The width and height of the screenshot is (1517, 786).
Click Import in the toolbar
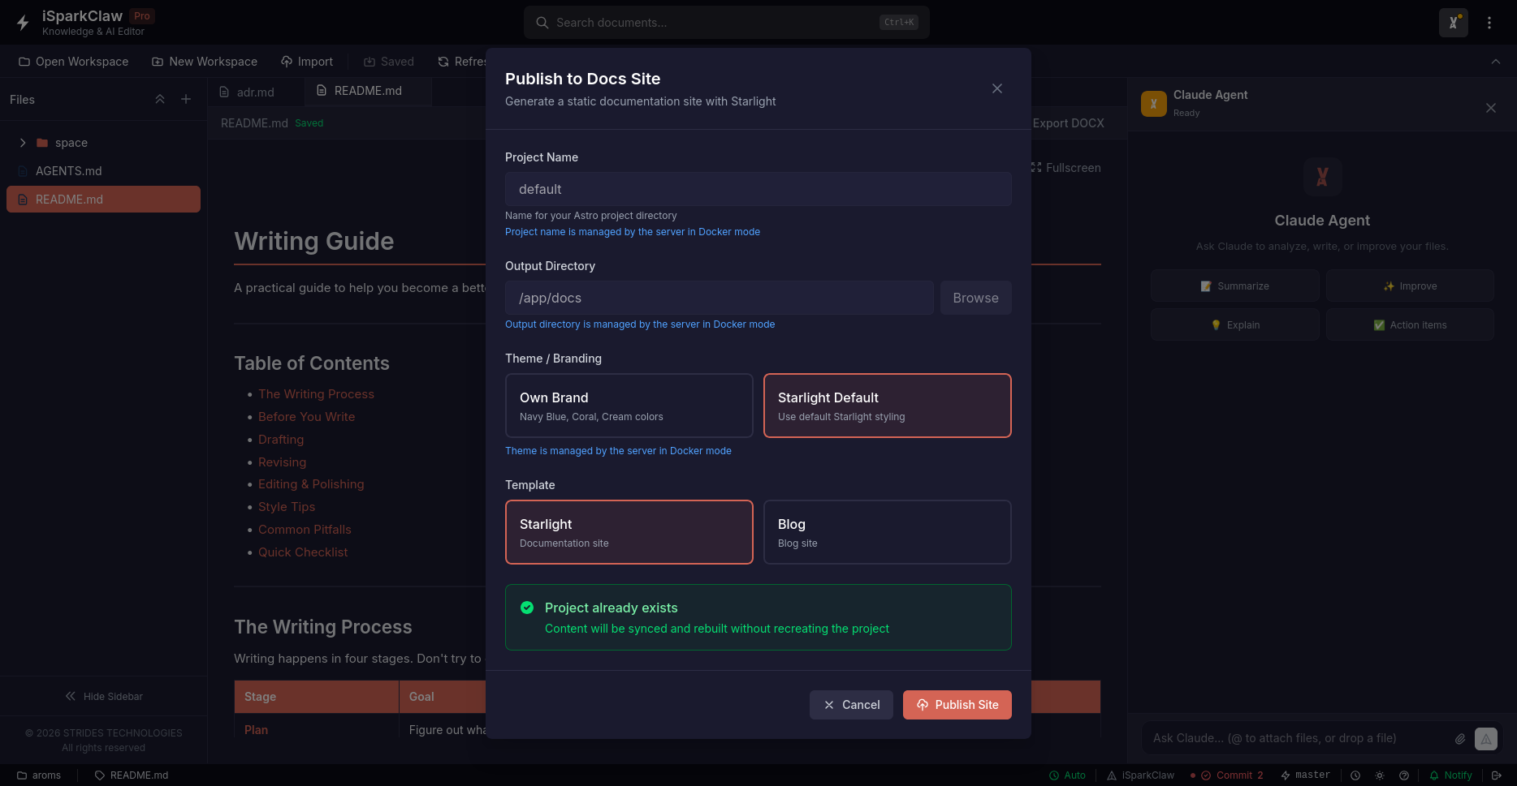tap(307, 62)
